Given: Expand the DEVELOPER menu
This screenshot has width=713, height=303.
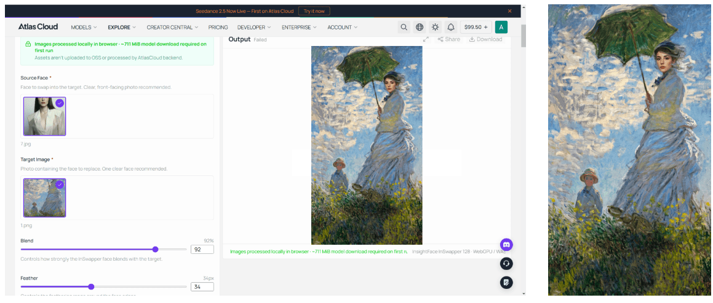Looking at the screenshot, I should click(254, 27).
